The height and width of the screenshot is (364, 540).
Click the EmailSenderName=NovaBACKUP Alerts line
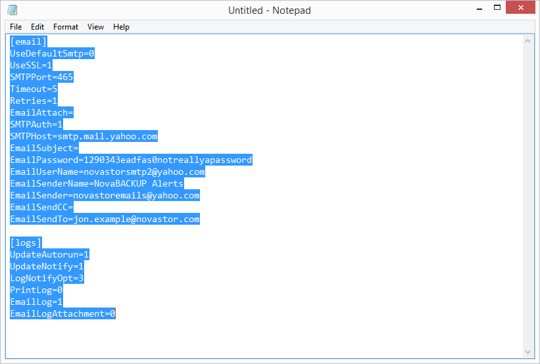click(97, 183)
